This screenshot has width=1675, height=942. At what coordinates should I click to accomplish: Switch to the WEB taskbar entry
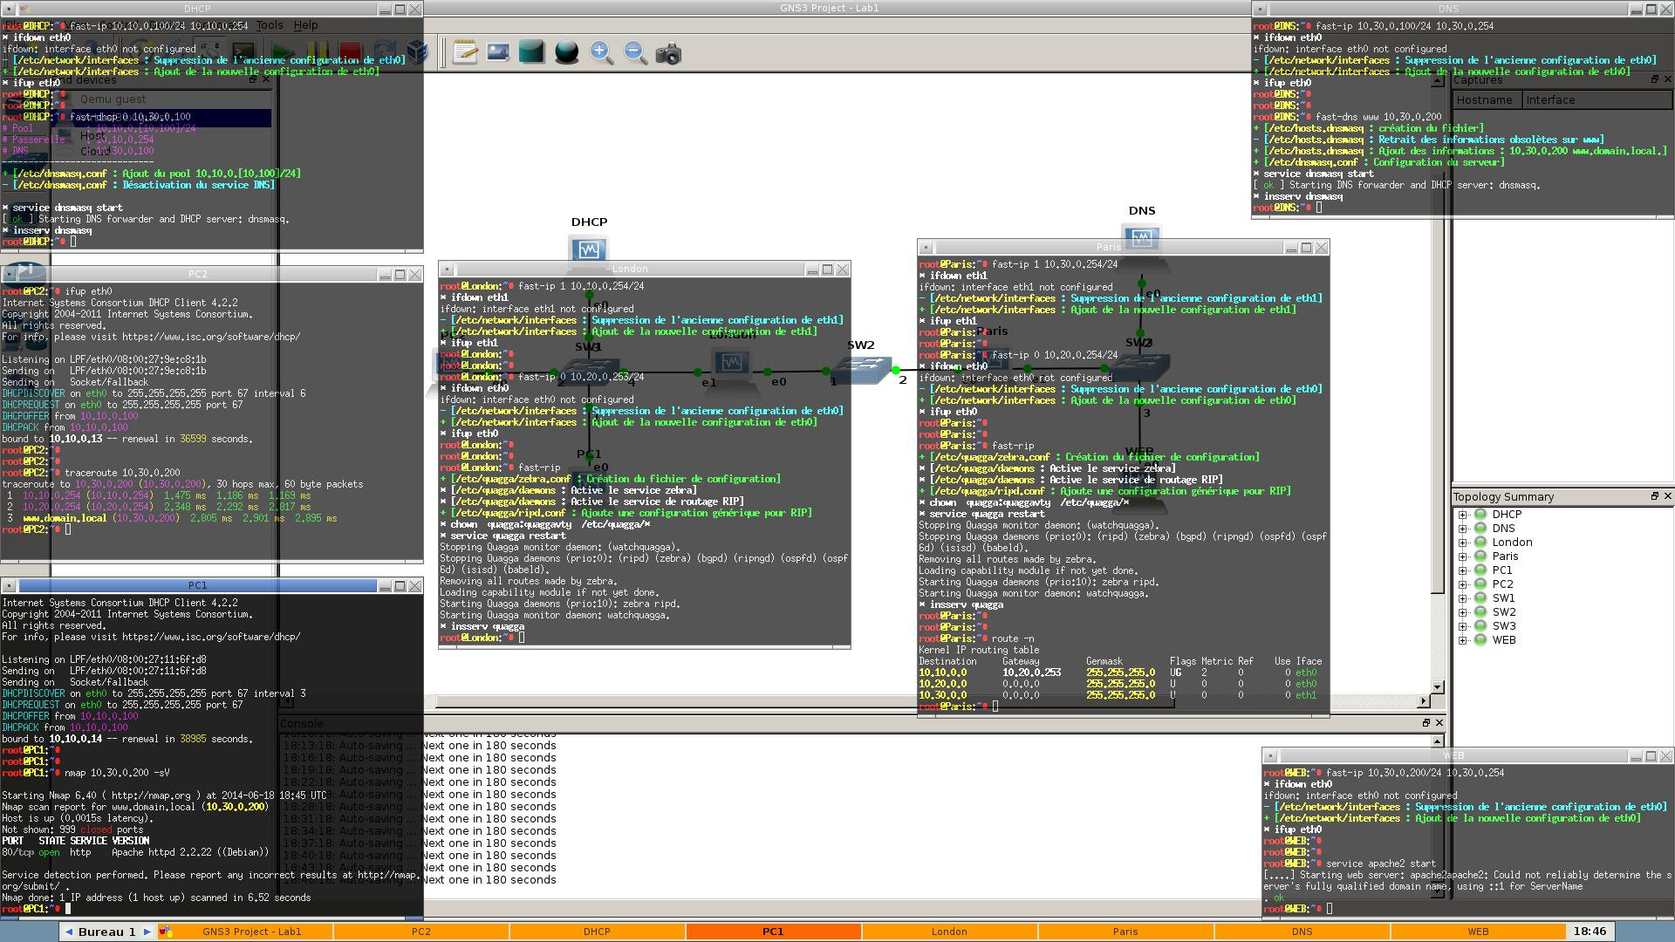click(1478, 932)
